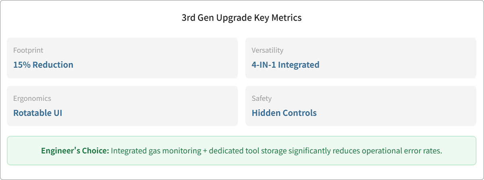Click the green Engineer's Choice banner
This screenshot has width=484, height=180.
coord(242,151)
